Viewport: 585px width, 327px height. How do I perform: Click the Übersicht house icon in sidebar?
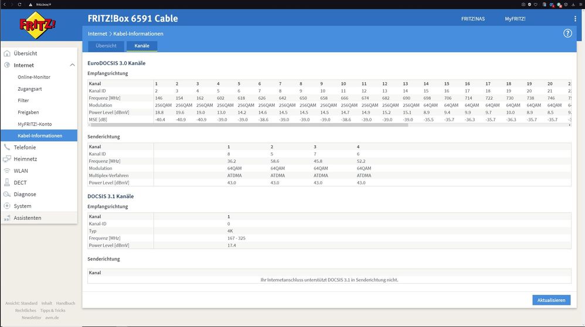tap(7, 53)
